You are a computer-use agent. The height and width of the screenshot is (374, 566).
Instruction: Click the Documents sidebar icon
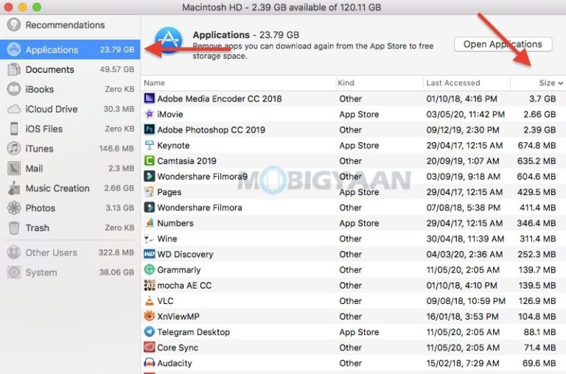click(x=14, y=69)
